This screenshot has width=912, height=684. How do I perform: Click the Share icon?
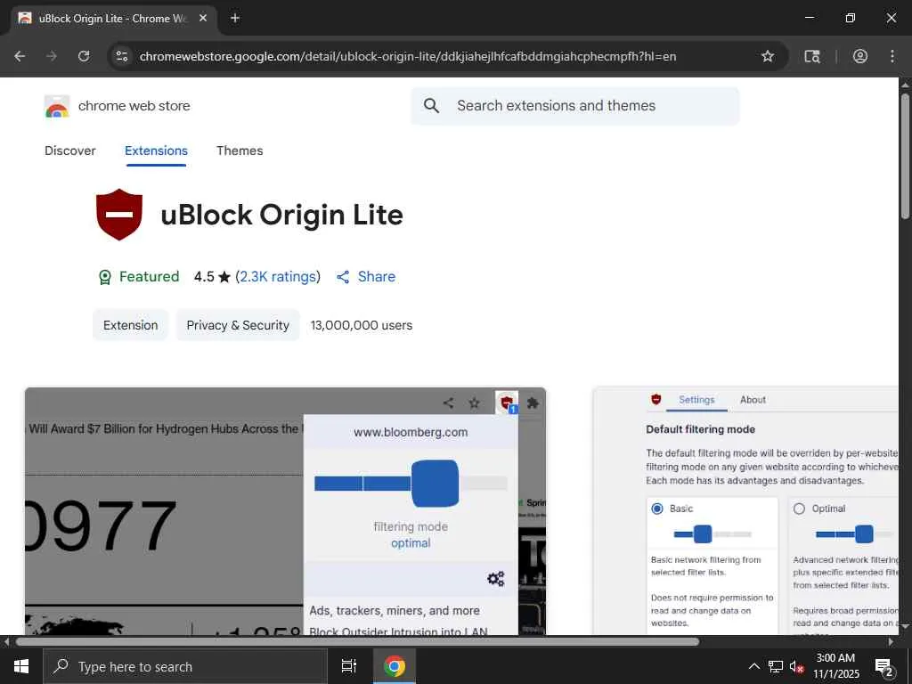click(x=343, y=277)
